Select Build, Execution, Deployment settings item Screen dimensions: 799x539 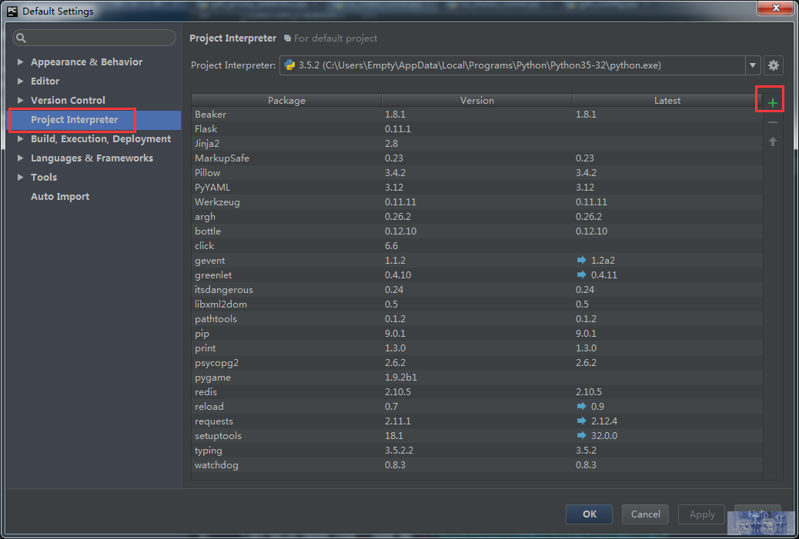(x=101, y=138)
